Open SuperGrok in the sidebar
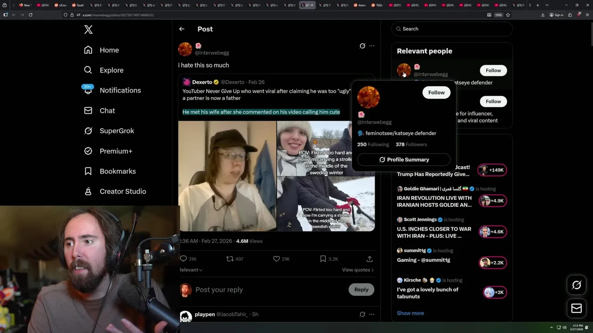The width and height of the screenshot is (593, 333). pos(109,131)
